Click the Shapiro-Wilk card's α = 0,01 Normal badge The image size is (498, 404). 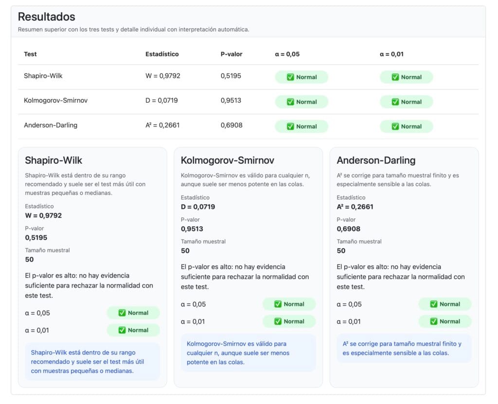click(x=133, y=330)
